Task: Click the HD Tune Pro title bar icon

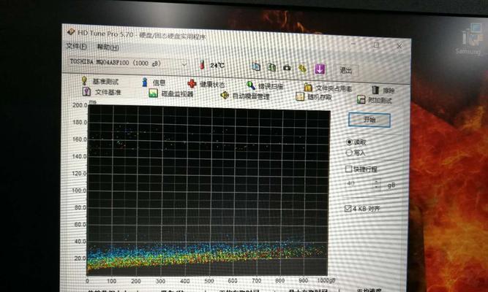Action: click(71, 31)
